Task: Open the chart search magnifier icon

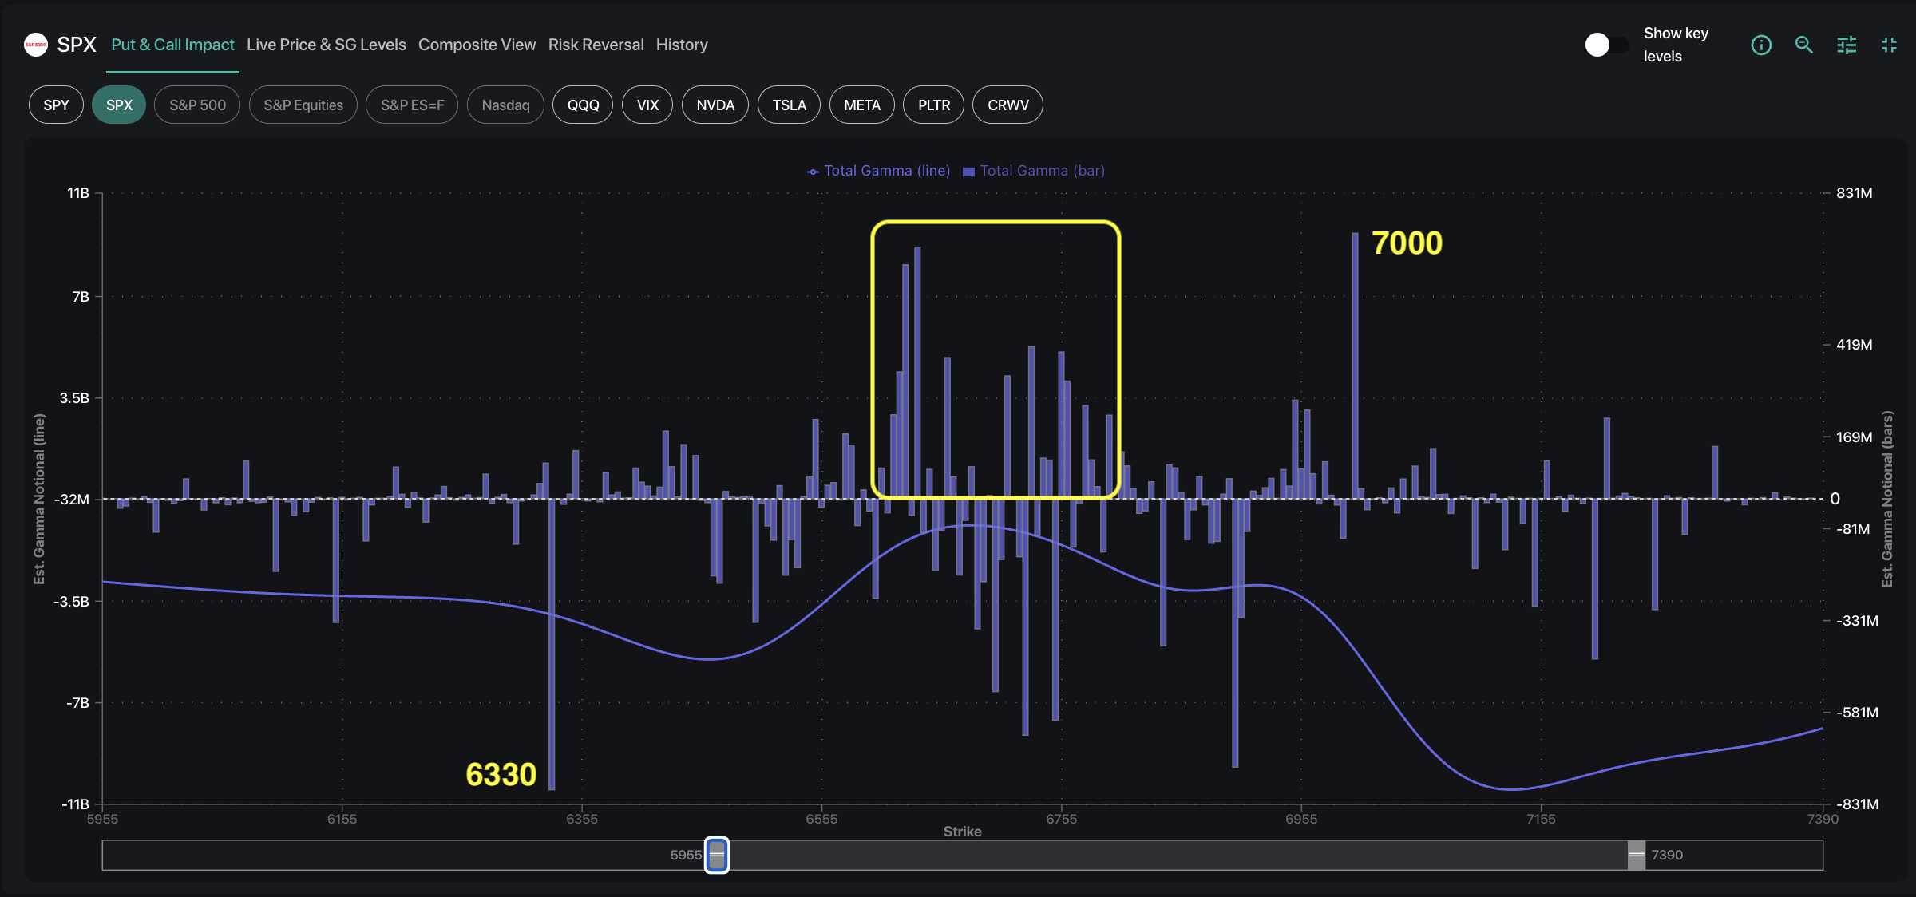Action: 1803,45
